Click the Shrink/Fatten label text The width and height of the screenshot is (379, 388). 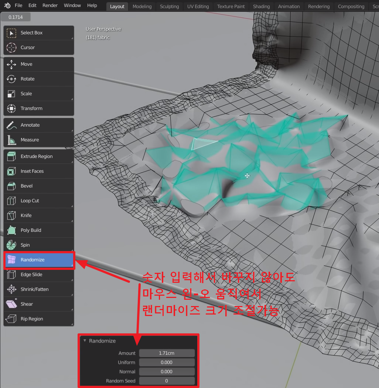pyautogui.click(x=34, y=289)
